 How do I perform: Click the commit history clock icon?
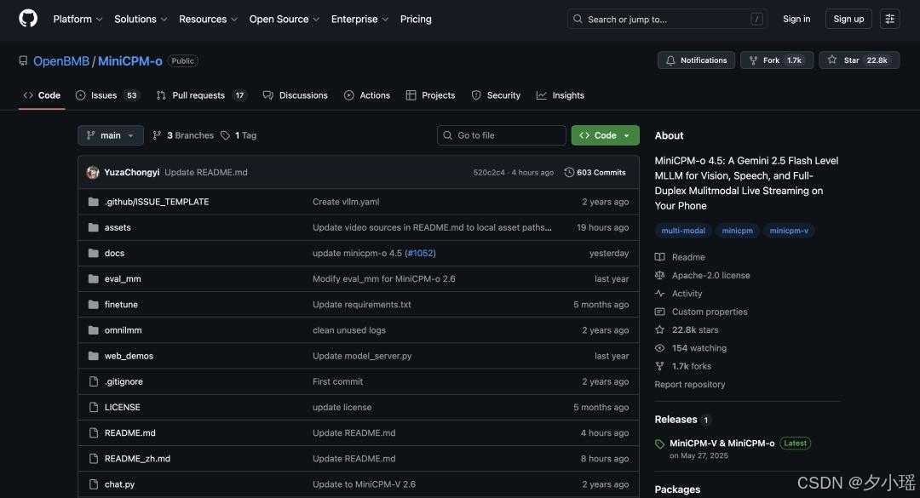pyautogui.click(x=568, y=173)
